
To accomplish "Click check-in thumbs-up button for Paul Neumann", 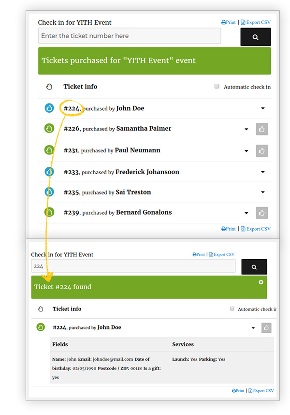I will (261, 151).
